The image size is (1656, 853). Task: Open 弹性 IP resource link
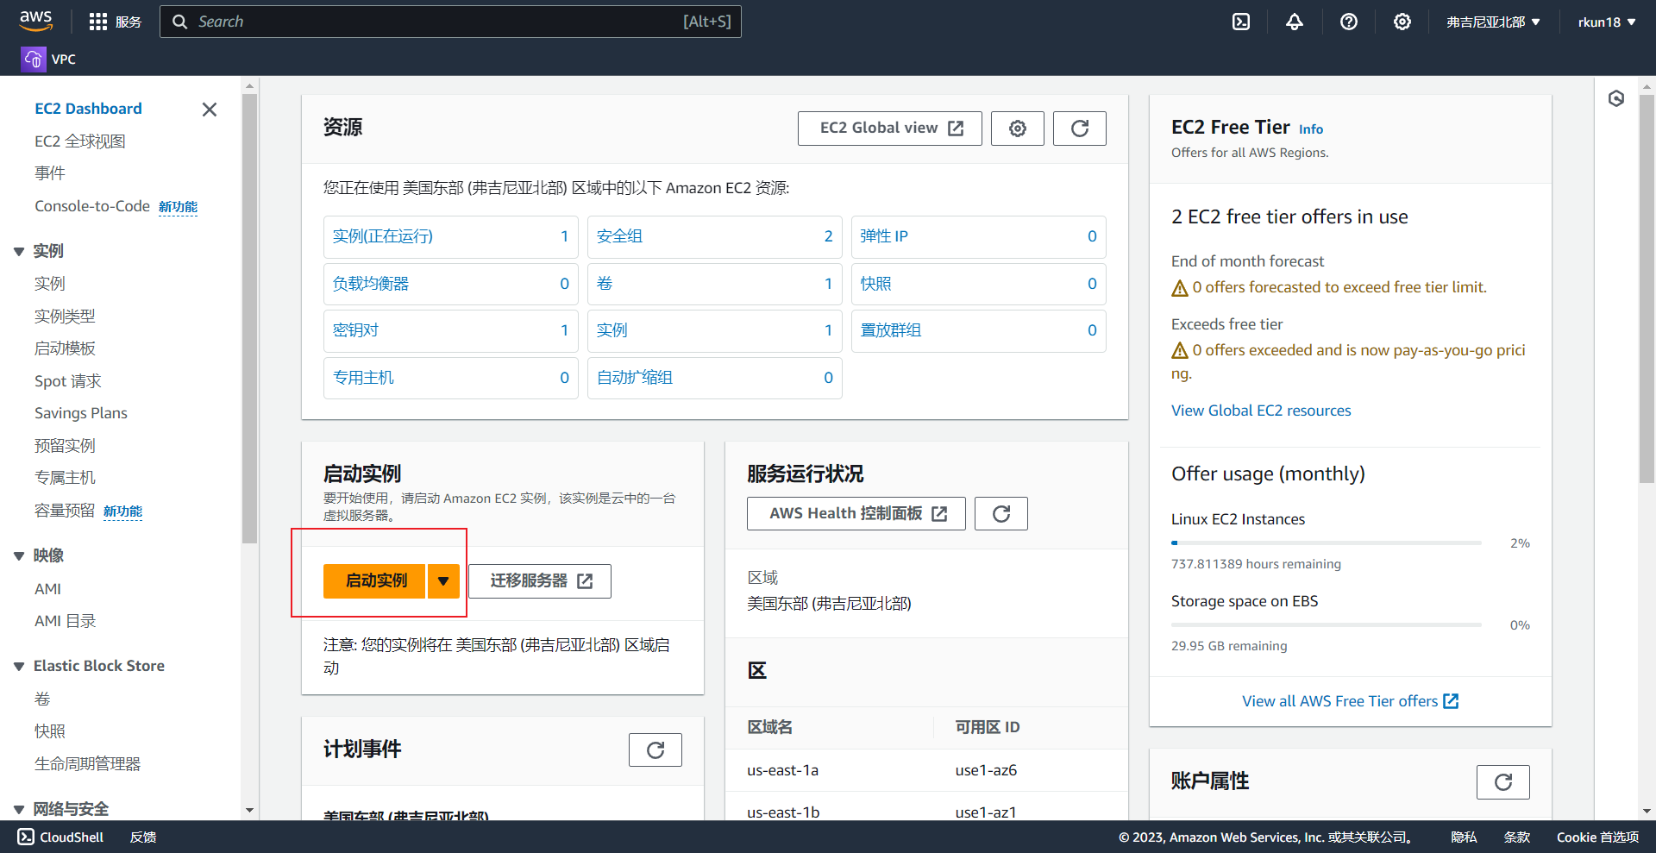click(884, 236)
